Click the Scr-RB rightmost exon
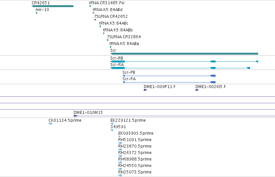 coord(257,61)
